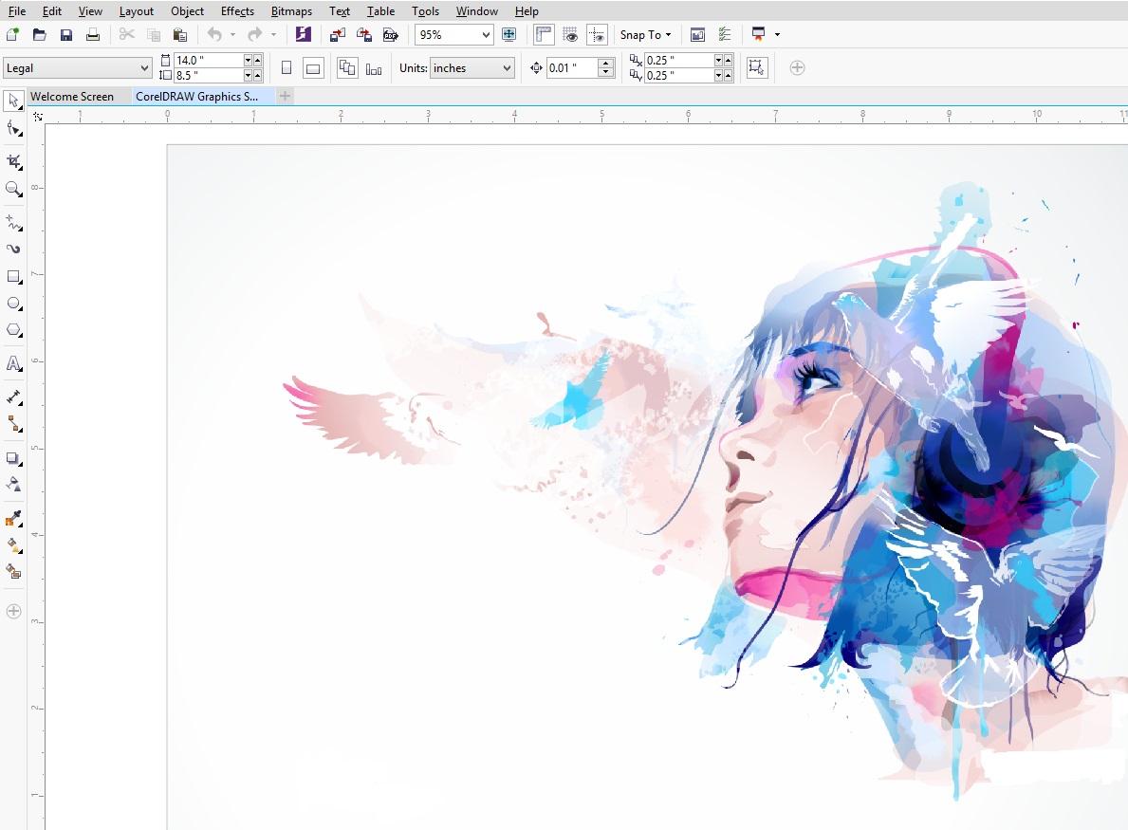Choose the Rectangle tool

point(13,277)
